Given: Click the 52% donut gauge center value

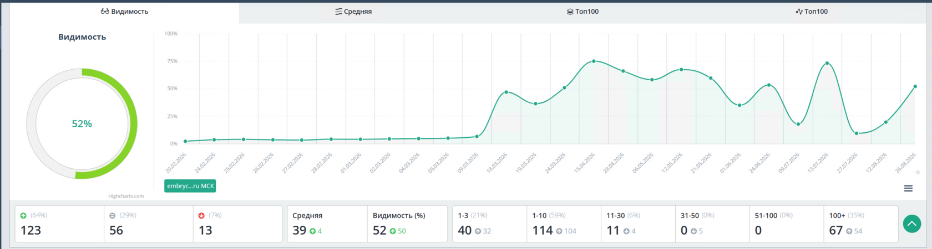Looking at the screenshot, I should coord(82,124).
